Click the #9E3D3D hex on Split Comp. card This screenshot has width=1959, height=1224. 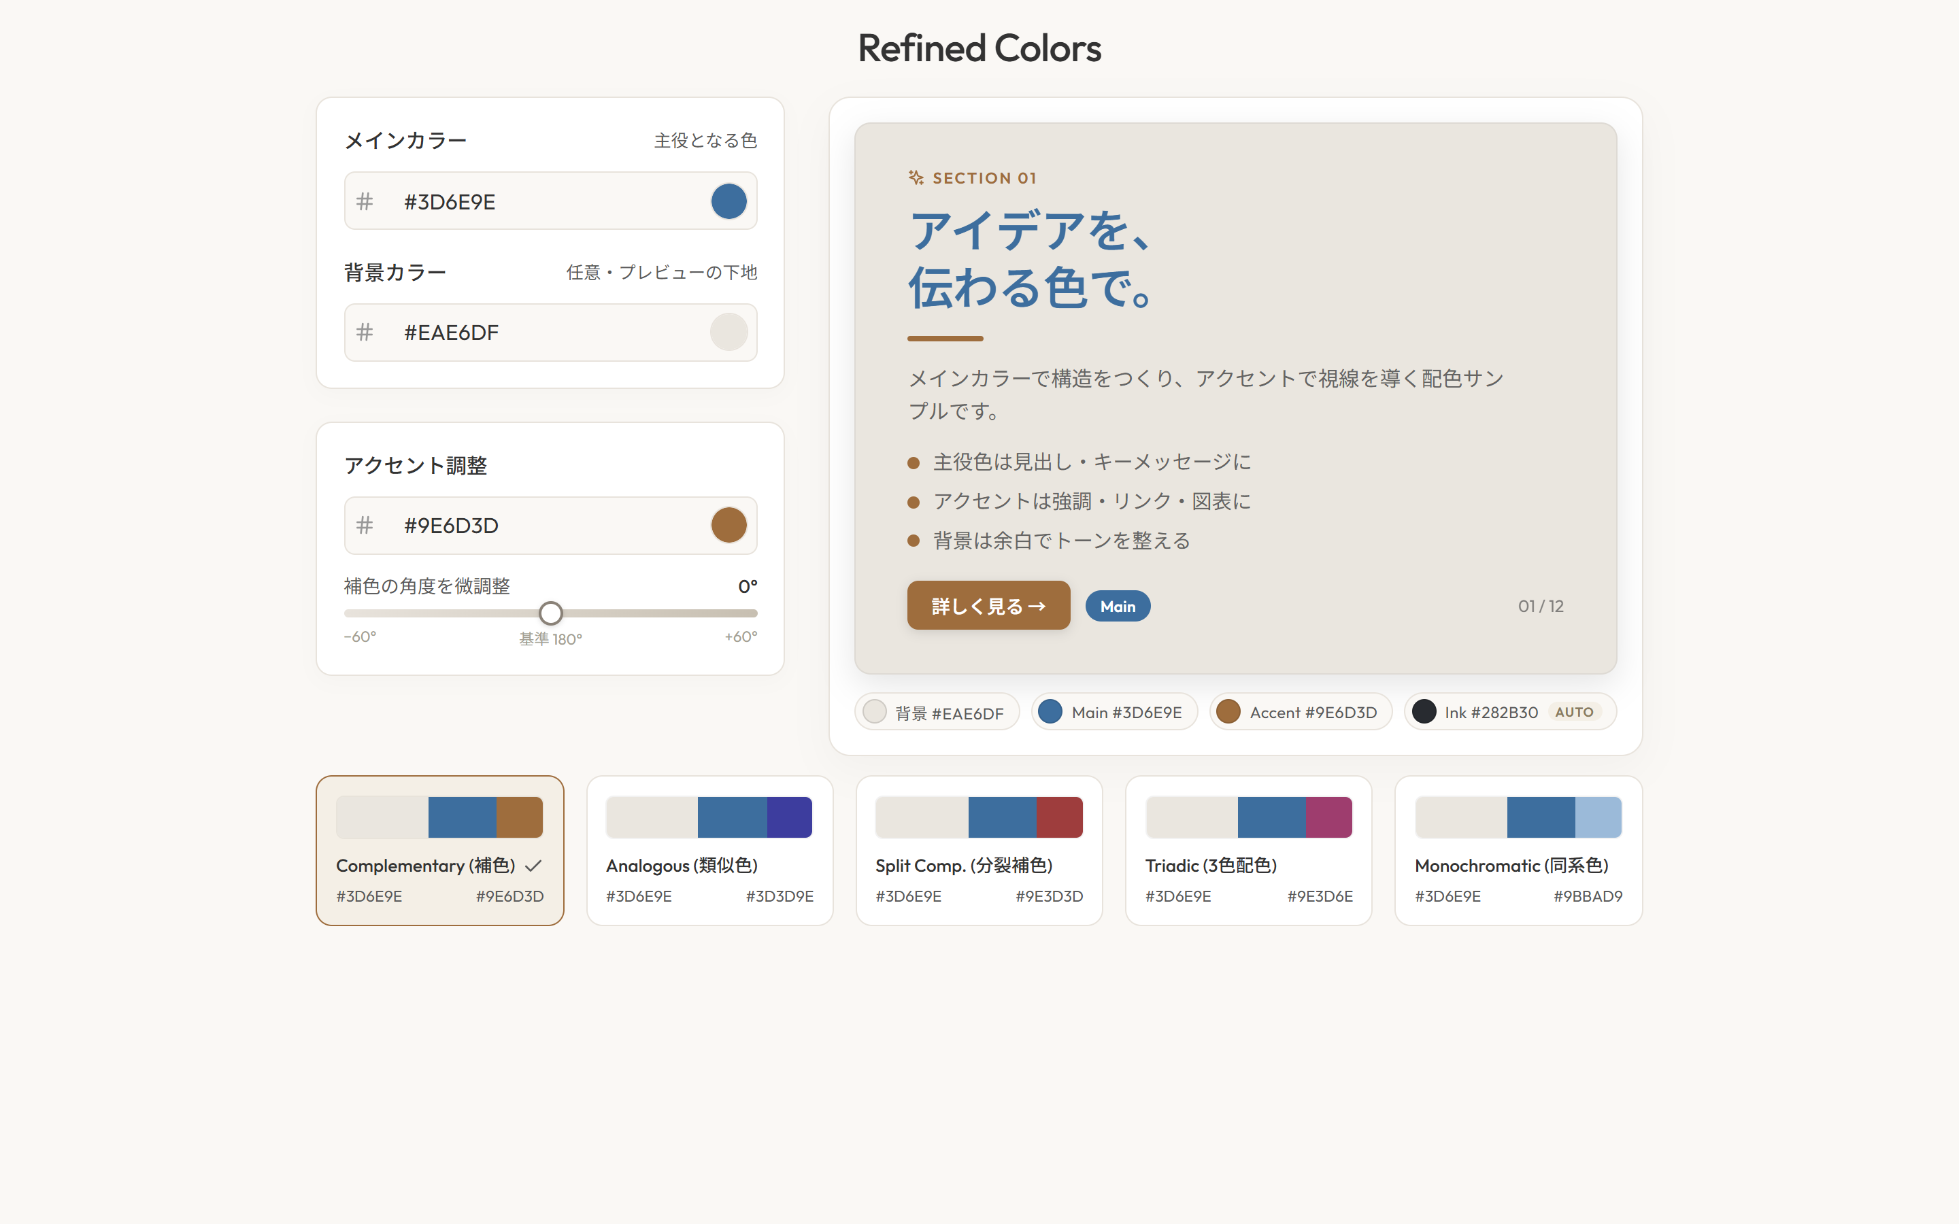(1049, 896)
